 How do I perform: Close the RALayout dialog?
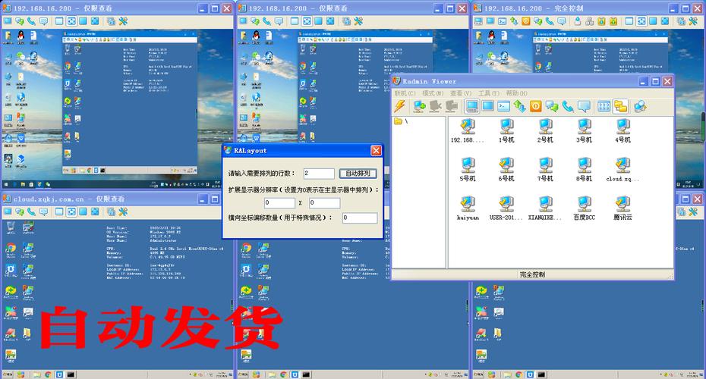pyautogui.click(x=376, y=151)
